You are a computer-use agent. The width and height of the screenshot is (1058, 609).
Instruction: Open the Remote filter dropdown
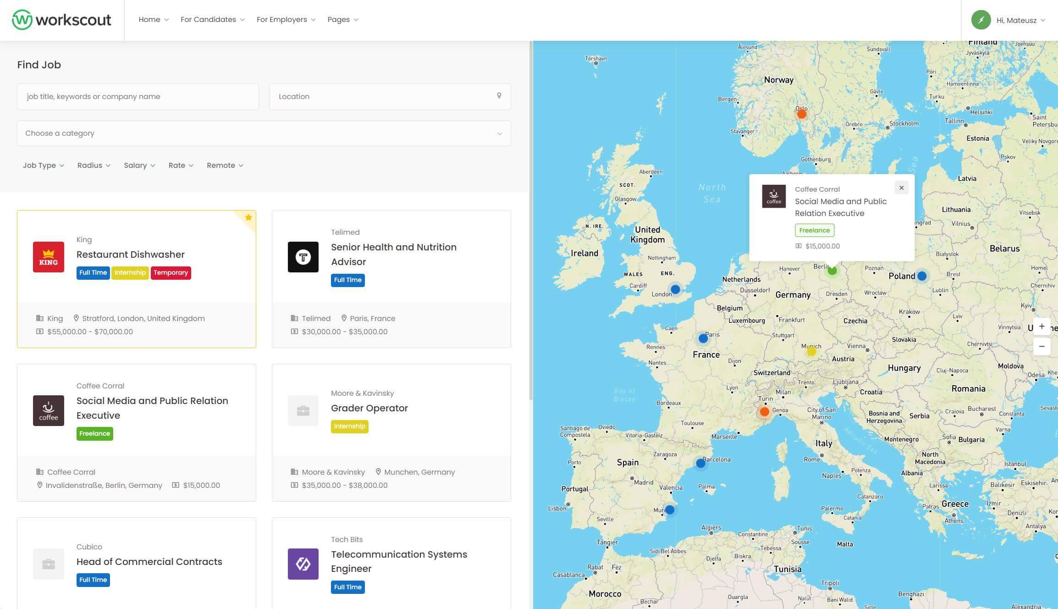[x=225, y=165]
